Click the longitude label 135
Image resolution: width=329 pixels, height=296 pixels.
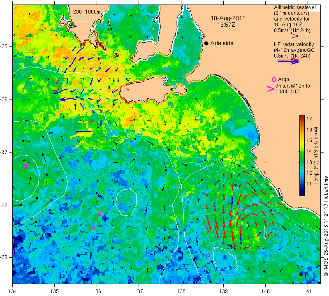point(55,291)
